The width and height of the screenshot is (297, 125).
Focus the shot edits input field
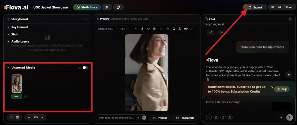[117, 118]
